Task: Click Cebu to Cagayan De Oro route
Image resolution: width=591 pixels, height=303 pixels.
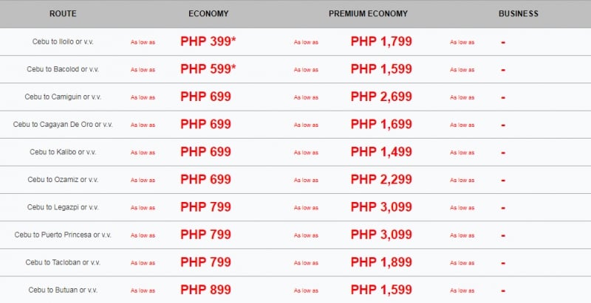Action: (63, 125)
